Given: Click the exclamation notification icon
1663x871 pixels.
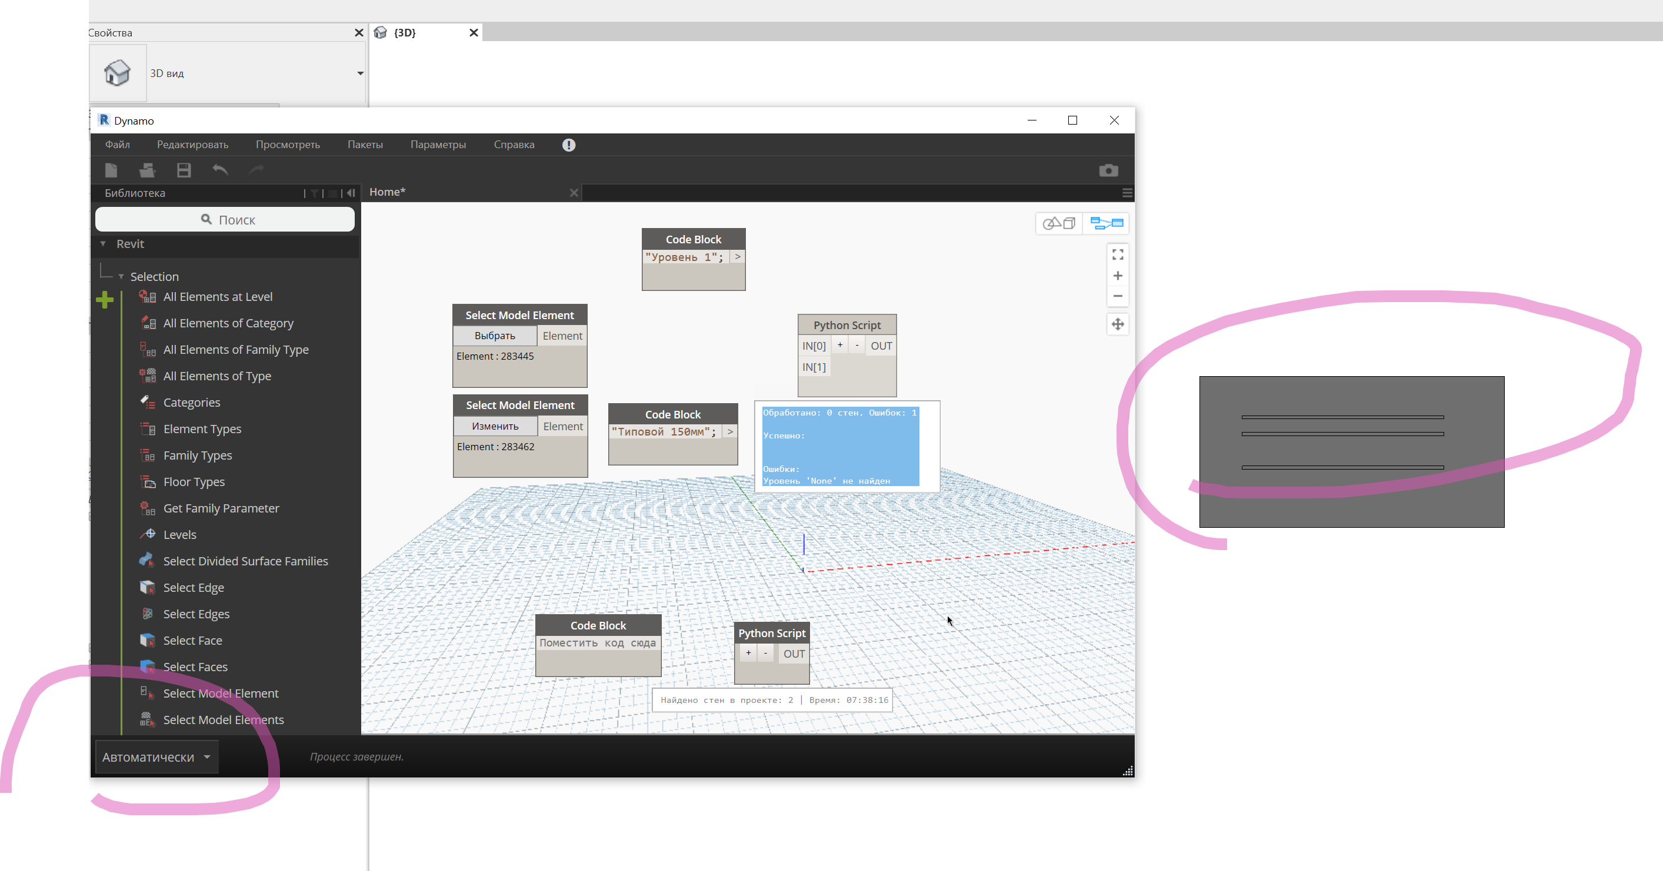Looking at the screenshot, I should pyautogui.click(x=568, y=145).
